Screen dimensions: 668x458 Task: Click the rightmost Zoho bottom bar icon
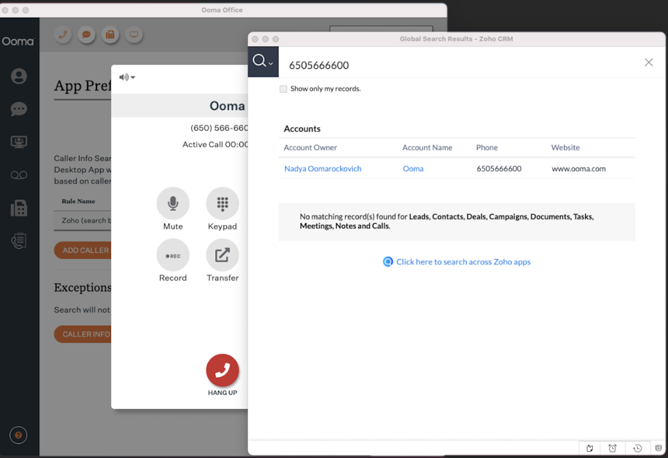(658, 448)
